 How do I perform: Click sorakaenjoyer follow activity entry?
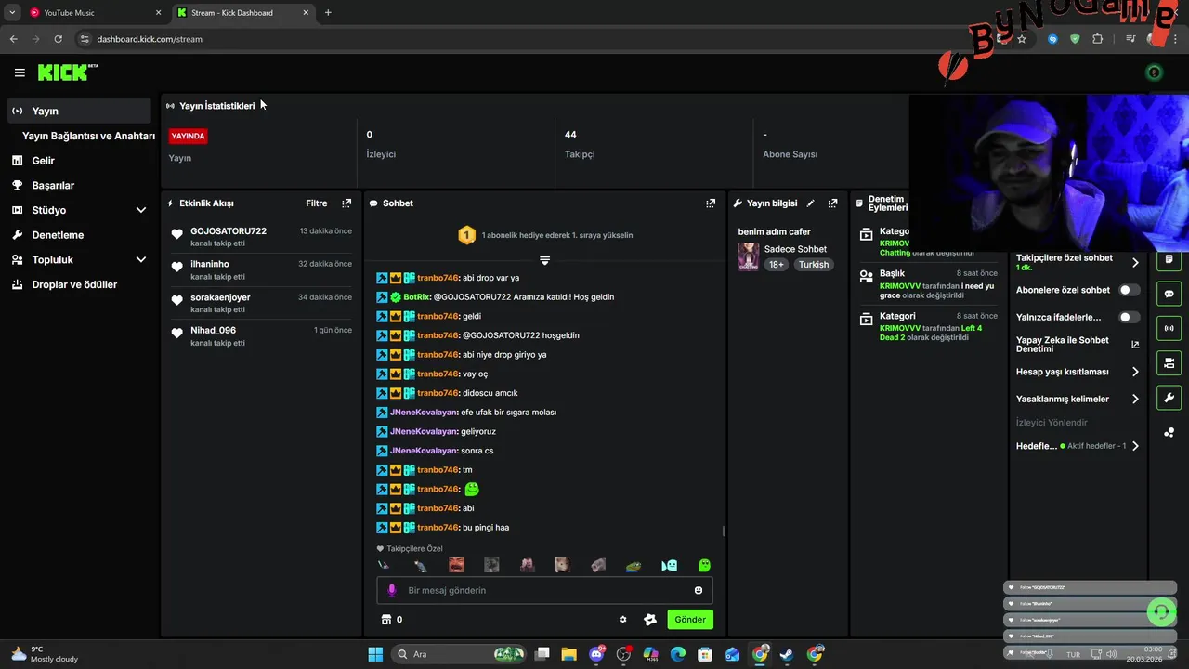click(261, 303)
